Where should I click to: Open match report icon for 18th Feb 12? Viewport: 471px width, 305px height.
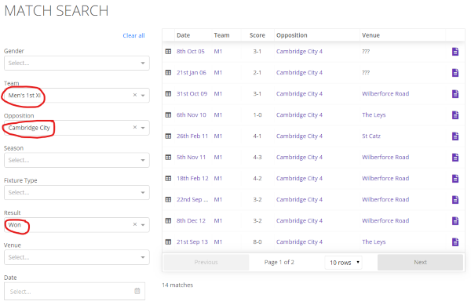455,179
